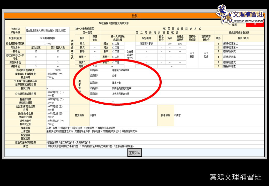The height and width of the screenshot is (186, 269).
Task: Click the 葉鴻文理補習班 logo at top right
Action: pos(241,16)
